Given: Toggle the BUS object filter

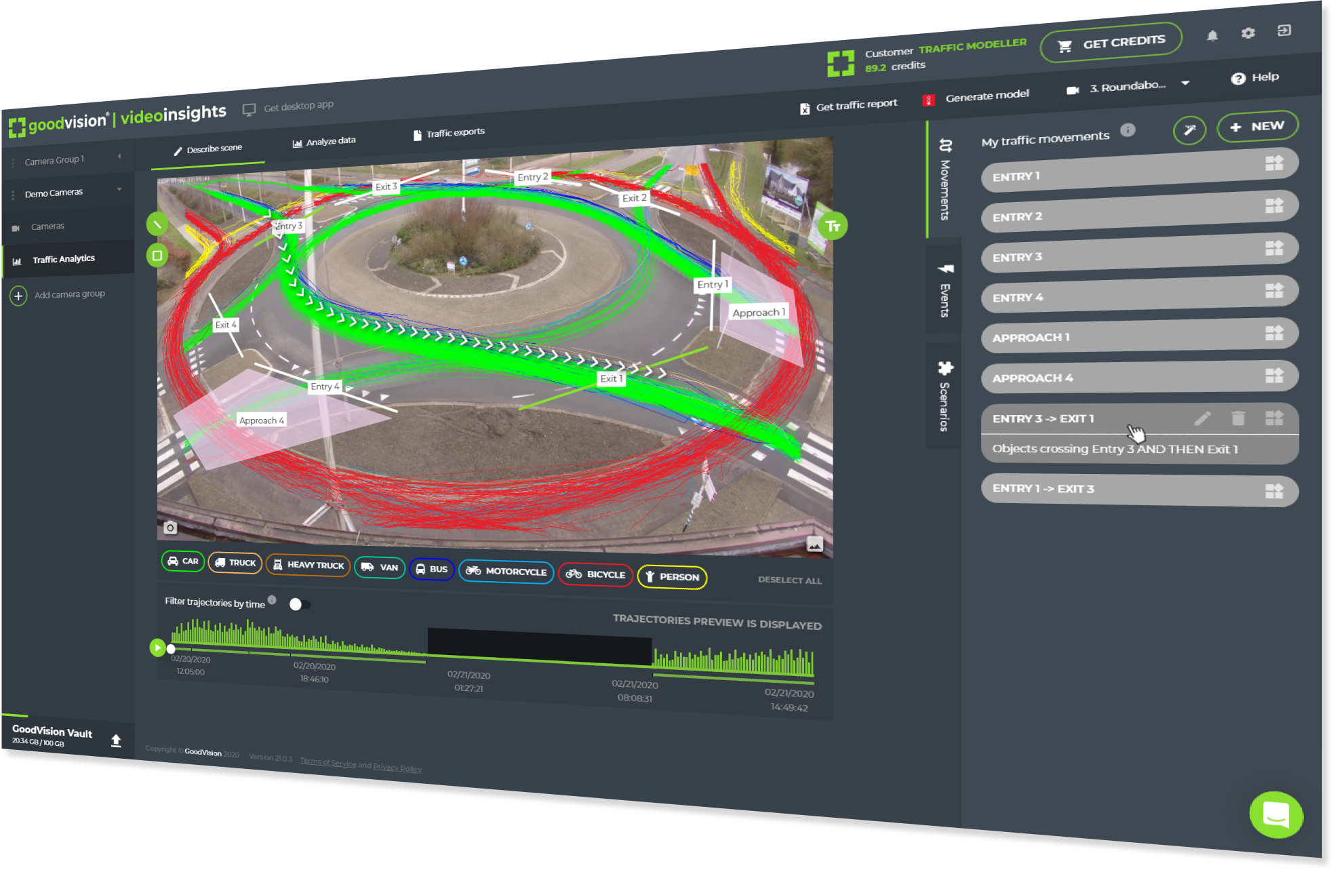Looking at the screenshot, I should point(432,570).
